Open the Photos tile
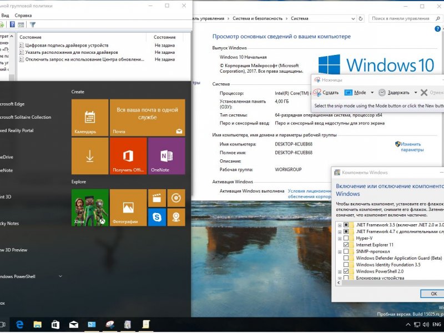The width and height of the screenshot is (444, 333). (128, 208)
